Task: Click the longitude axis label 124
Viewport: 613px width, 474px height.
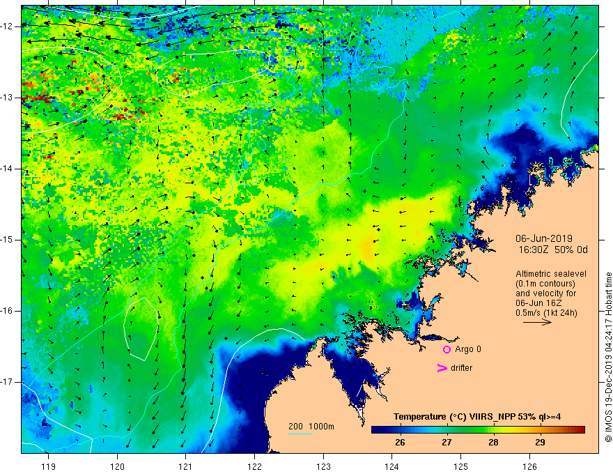Action: tap(392, 466)
